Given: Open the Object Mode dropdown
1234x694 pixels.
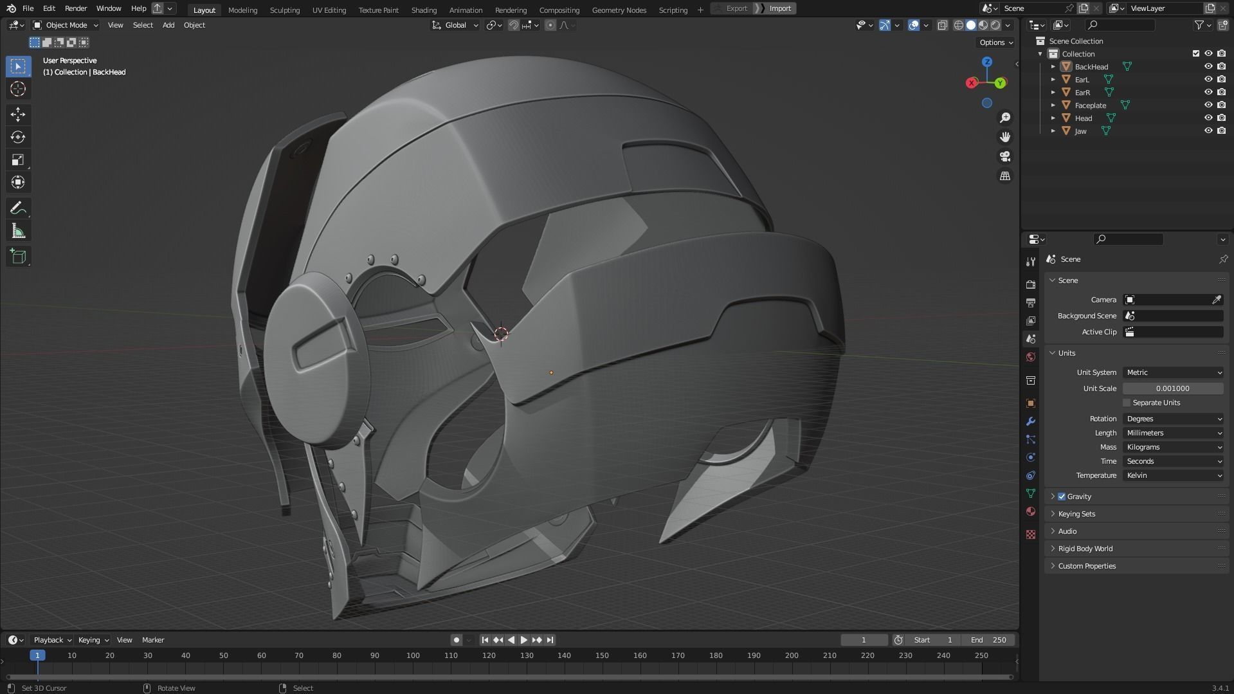Looking at the screenshot, I should click(66, 25).
